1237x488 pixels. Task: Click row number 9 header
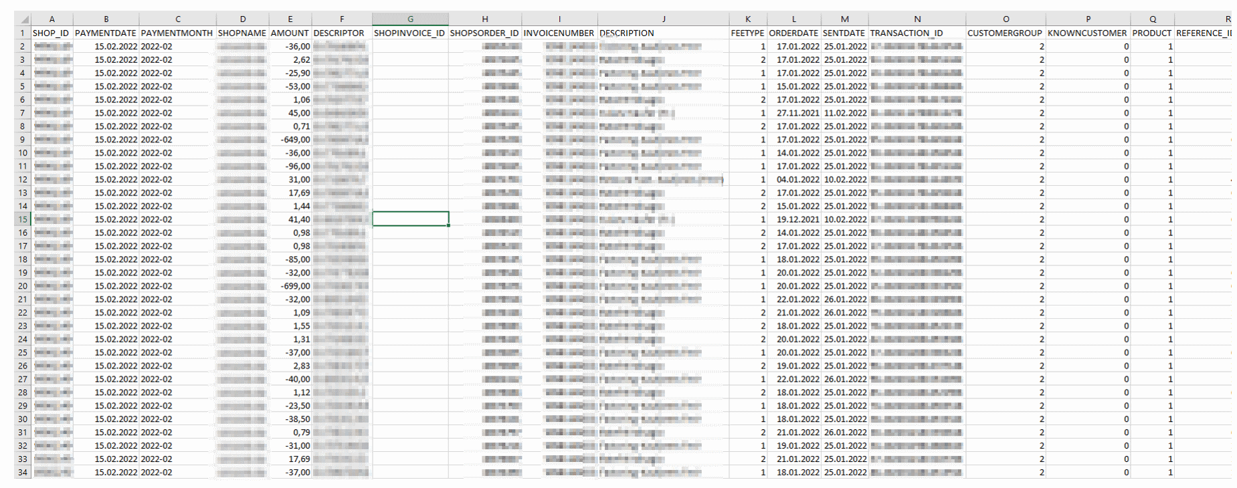tap(23, 140)
